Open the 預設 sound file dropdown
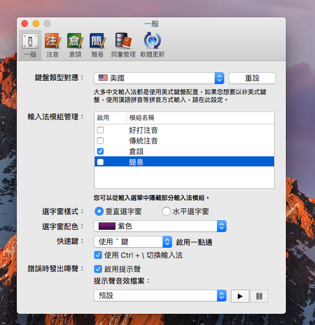The image size is (315, 325). click(160, 295)
